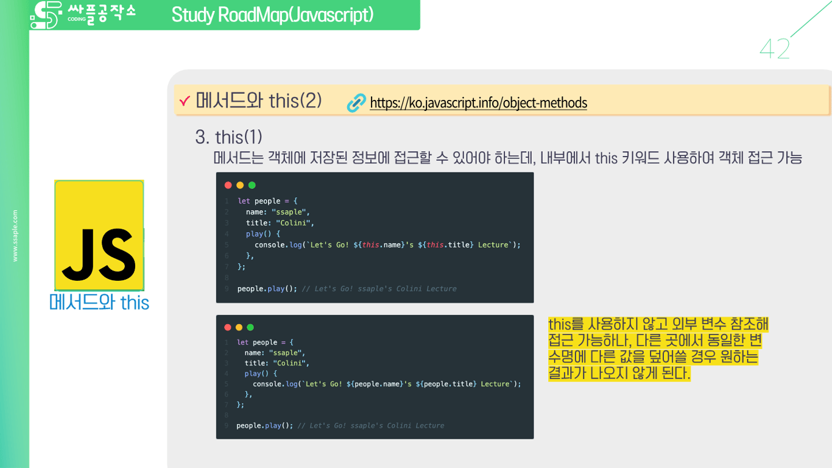This screenshot has height=468, width=832.
Task: Click the red traffic-light dot on second code window
Action: (228, 327)
